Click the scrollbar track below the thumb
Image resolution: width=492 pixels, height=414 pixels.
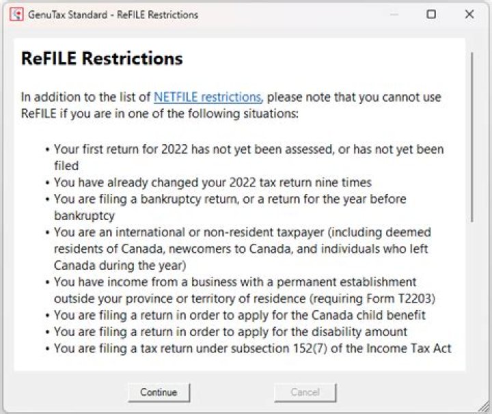tap(471, 294)
